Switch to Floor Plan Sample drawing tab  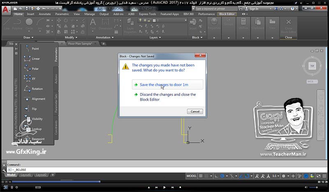pos(80,44)
